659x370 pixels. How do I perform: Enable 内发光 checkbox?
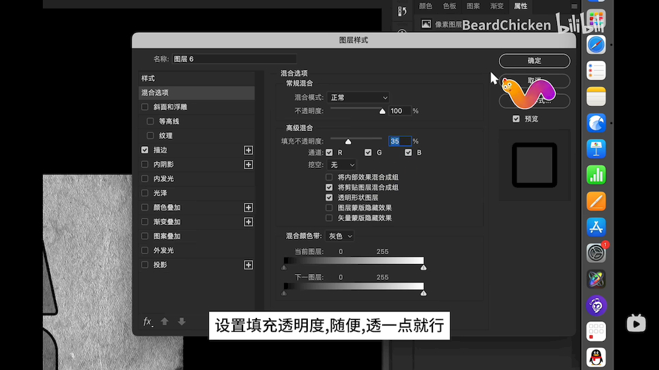[144, 179]
